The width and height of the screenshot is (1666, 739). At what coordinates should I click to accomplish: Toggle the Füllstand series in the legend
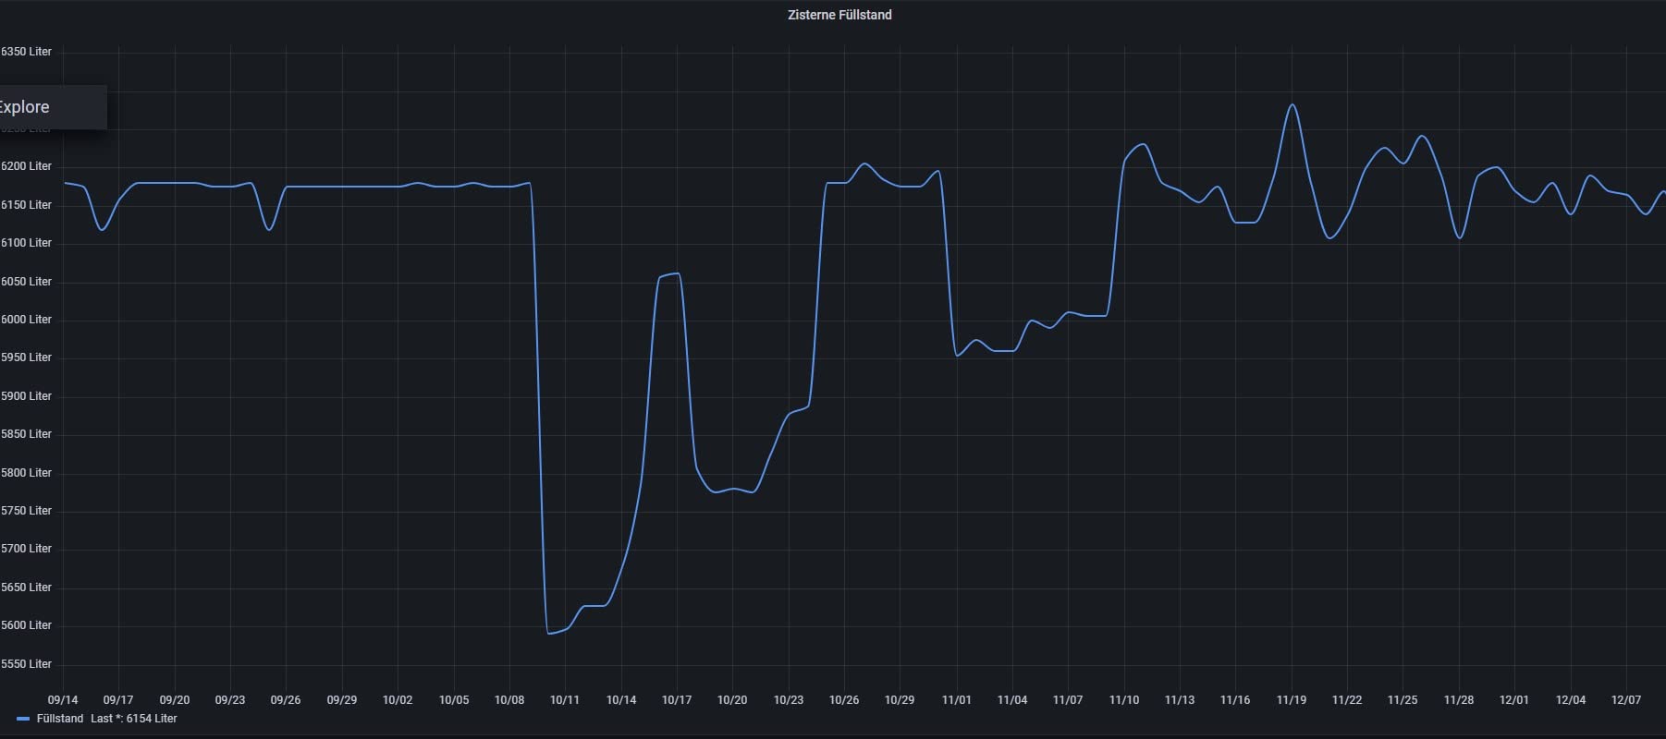pyautogui.click(x=60, y=719)
